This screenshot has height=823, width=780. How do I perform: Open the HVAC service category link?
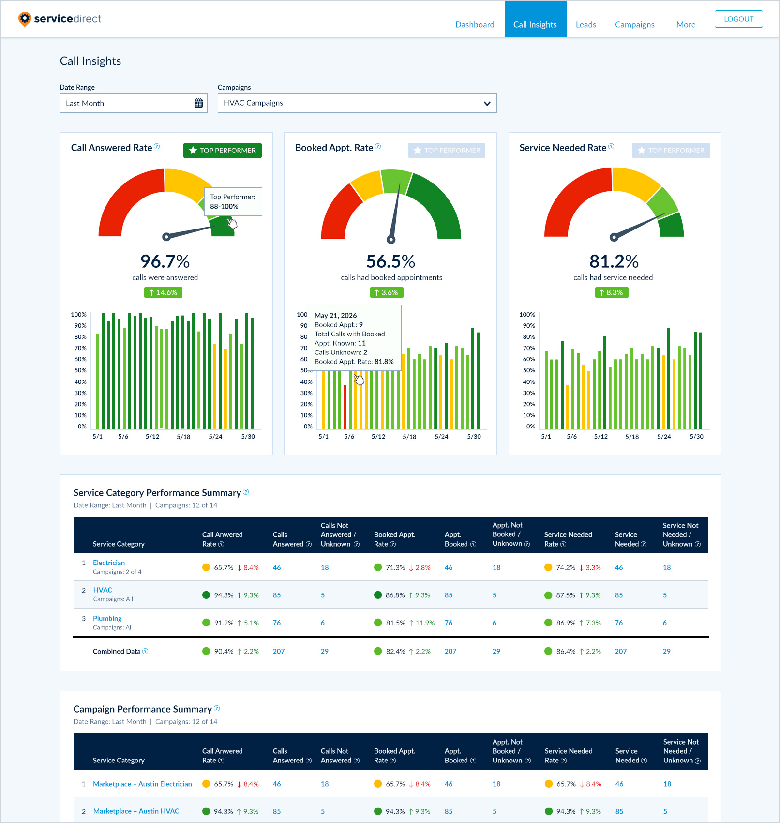click(103, 590)
